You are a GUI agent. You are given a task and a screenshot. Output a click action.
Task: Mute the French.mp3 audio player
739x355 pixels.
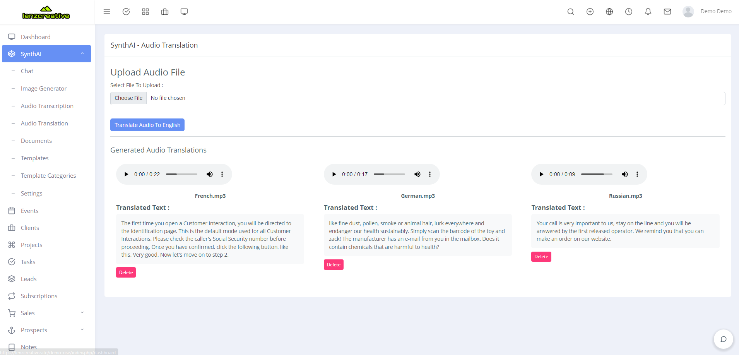(210, 174)
